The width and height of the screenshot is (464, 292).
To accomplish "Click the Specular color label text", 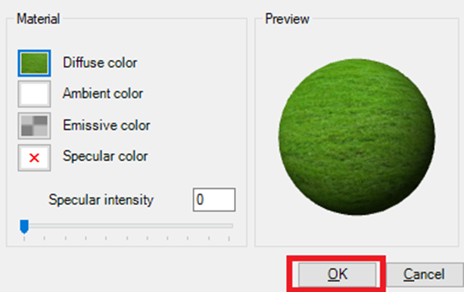I will click(105, 156).
